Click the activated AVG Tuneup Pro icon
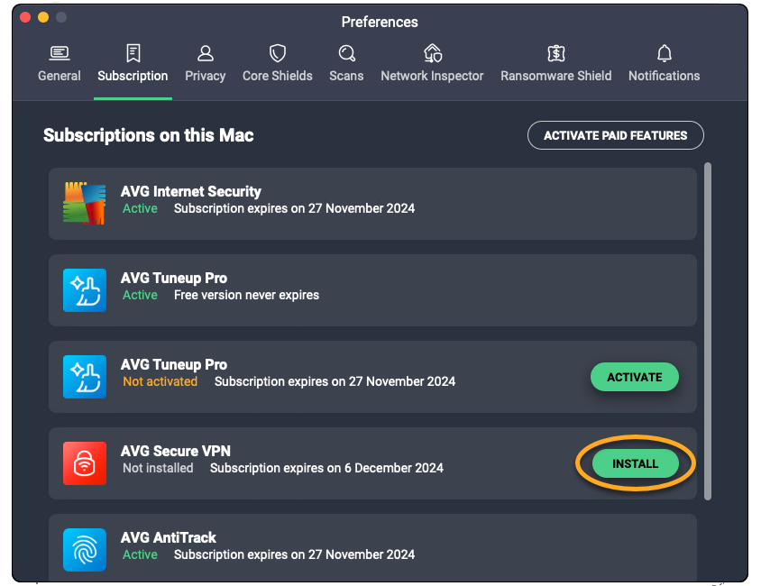 pyautogui.click(x=85, y=289)
